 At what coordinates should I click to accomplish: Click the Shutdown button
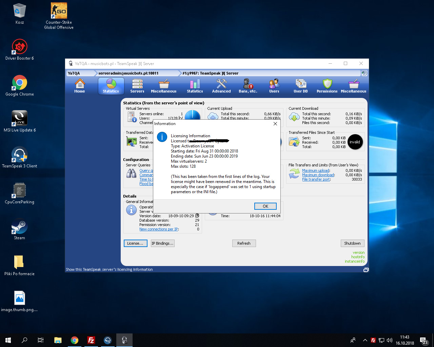point(352,243)
